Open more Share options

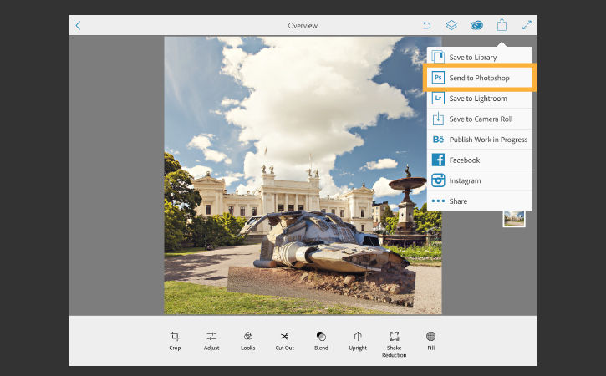pyautogui.click(x=480, y=201)
